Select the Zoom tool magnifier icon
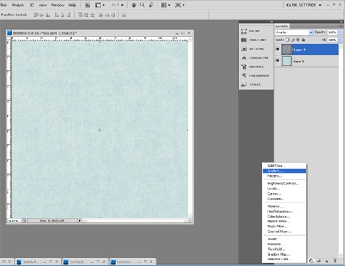This screenshot has height=266, width=345. pyautogui.click(x=142, y=5)
